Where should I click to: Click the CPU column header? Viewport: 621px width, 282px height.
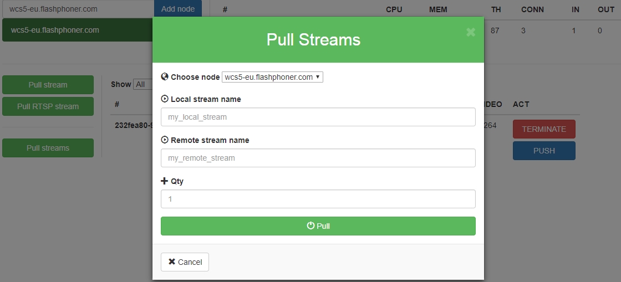click(394, 9)
